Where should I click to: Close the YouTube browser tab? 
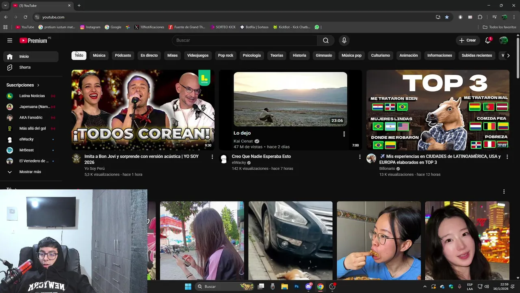click(69, 6)
